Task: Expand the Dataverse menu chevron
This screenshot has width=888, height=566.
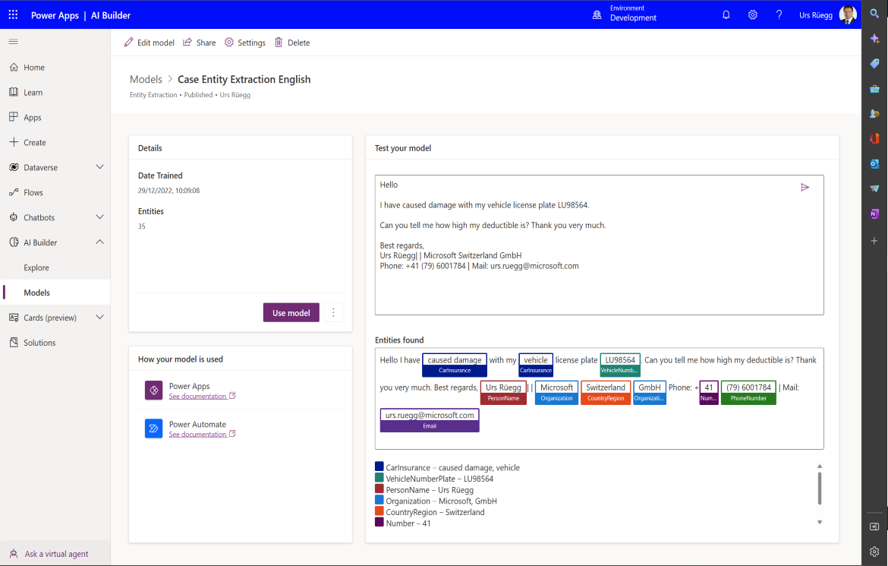Action: pyautogui.click(x=99, y=166)
